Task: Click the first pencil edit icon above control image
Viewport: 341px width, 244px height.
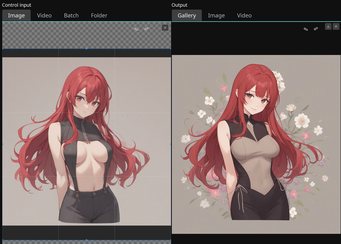Action: coord(136,29)
